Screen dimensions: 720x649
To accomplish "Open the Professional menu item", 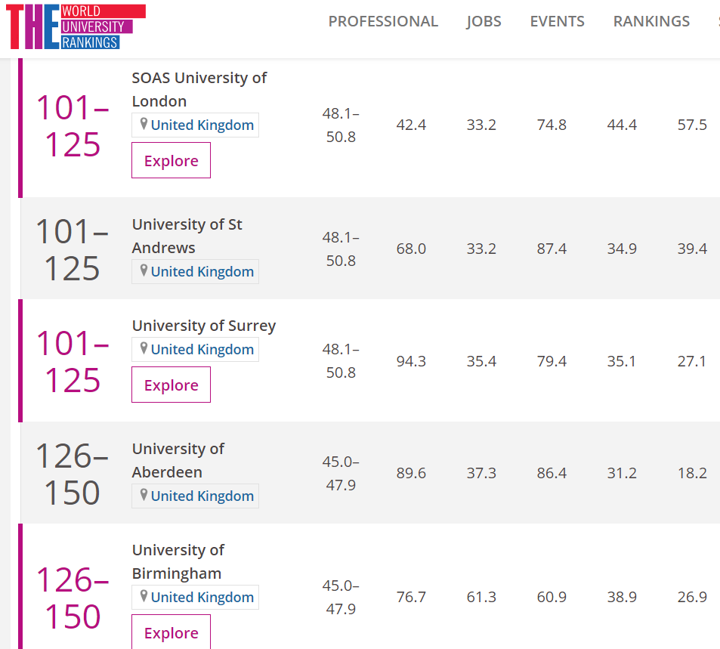I will coord(383,21).
